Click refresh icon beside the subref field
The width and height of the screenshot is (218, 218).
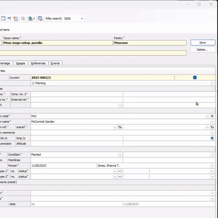click(120, 127)
